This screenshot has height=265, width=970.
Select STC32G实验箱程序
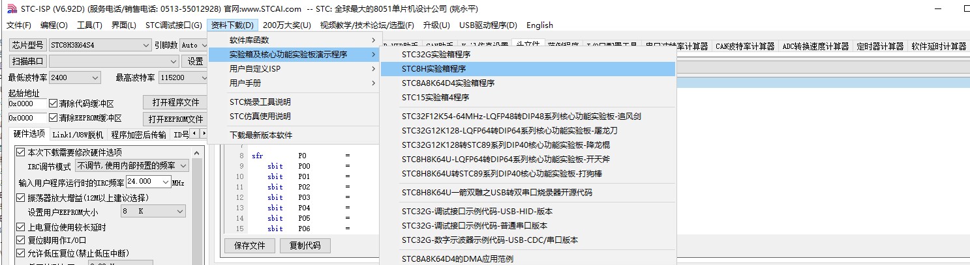click(x=528, y=55)
